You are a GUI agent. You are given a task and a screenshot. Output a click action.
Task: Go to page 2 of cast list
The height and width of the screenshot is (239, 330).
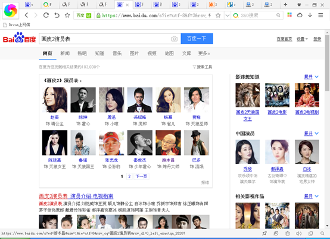point(129,176)
